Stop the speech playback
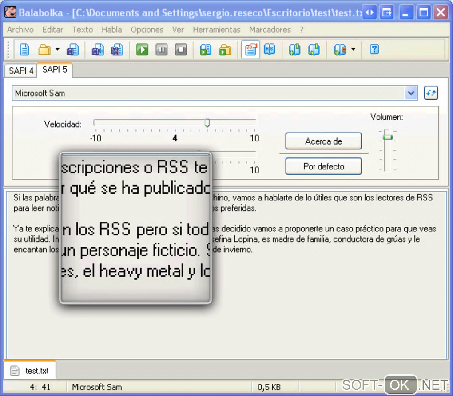The image size is (453, 396). point(181,50)
